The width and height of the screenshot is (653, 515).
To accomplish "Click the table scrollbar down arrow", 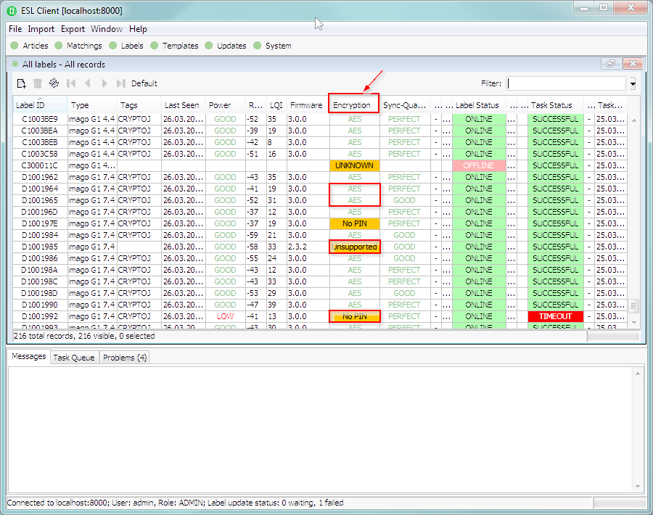I will pyautogui.click(x=634, y=323).
